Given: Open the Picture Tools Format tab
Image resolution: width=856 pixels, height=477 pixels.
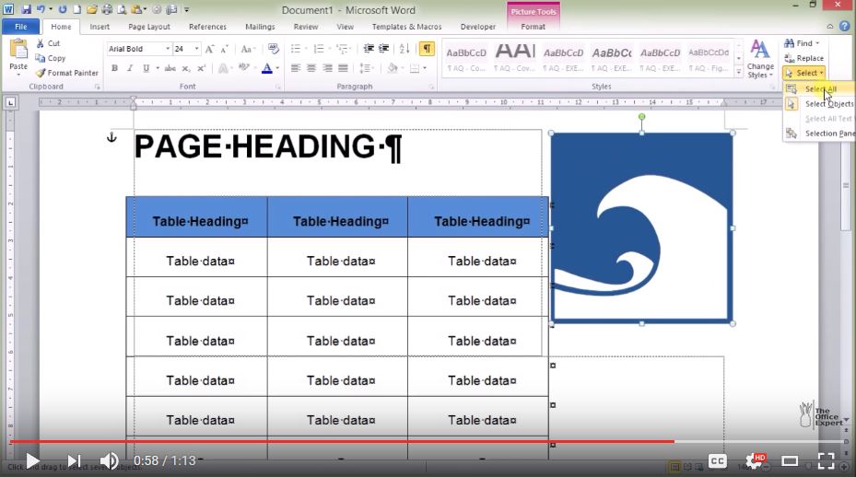Looking at the screenshot, I should coord(533,26).
